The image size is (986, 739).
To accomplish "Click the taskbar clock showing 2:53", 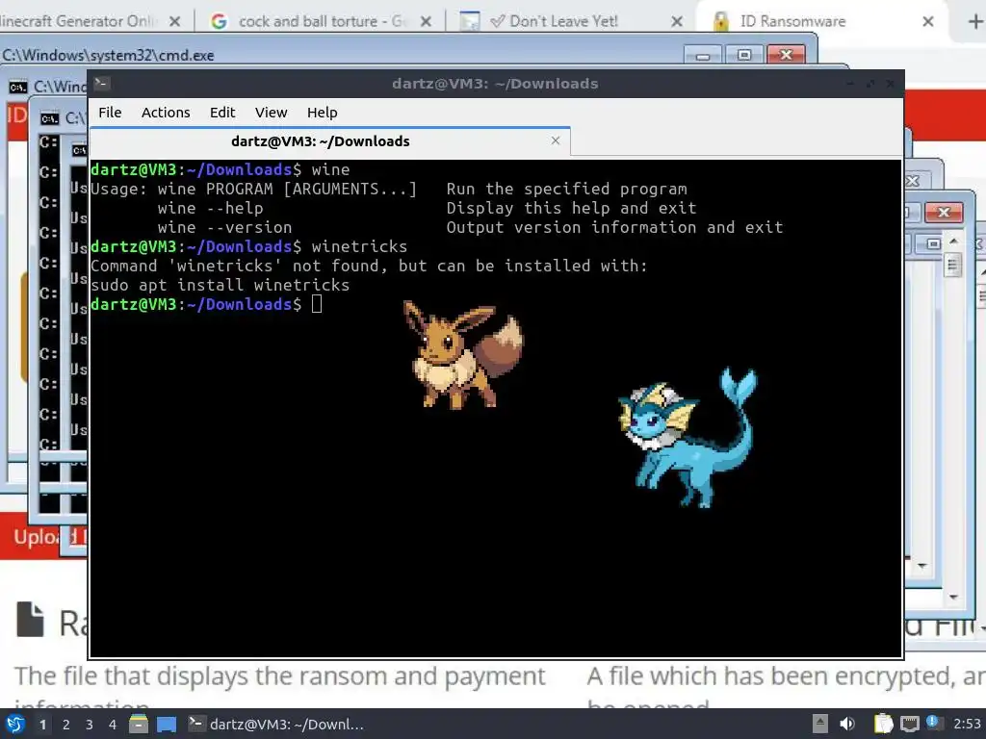I will point(967,724).
